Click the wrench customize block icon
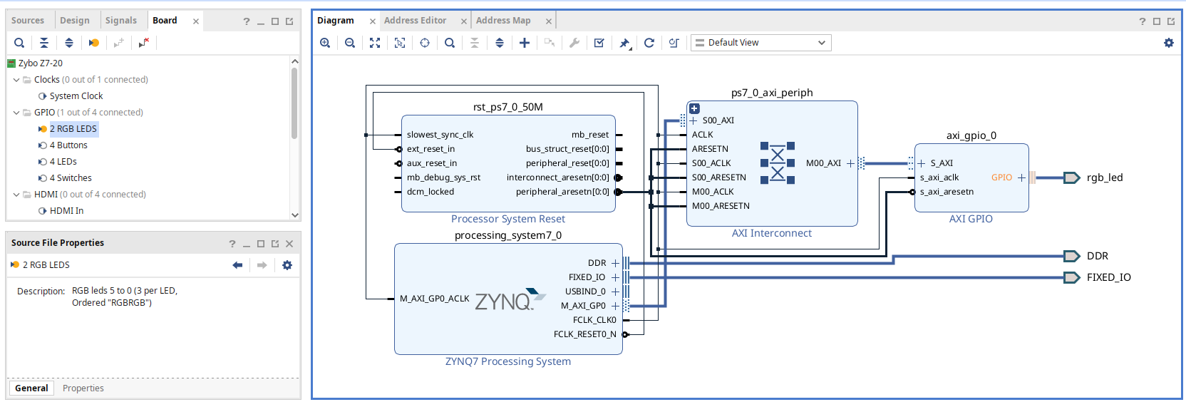The width and height of the screenshot is (1186, 402). 574,43
